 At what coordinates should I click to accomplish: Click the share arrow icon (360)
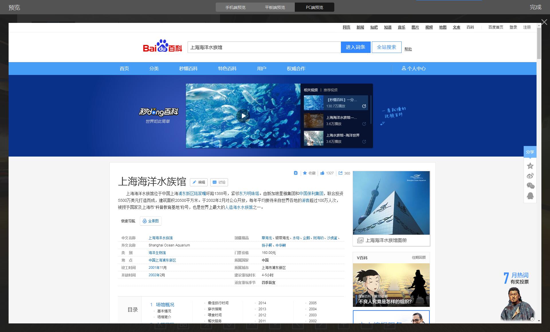coord(340,173)
